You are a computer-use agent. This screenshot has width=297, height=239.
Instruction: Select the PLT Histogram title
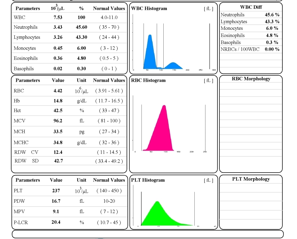[148, 180]
